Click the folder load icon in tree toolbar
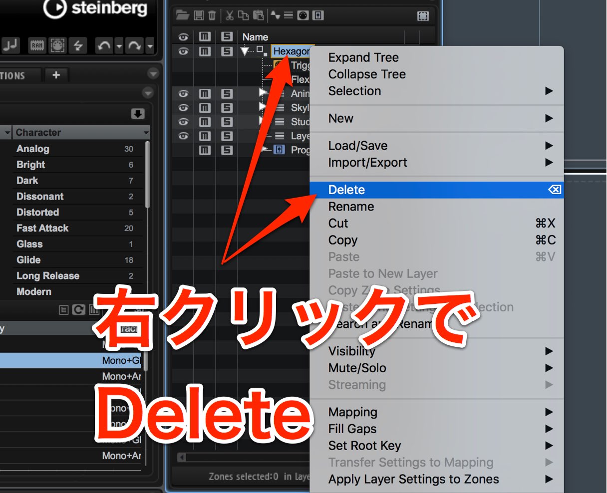The height and width of the screenshot is (493, 607). coord(183,15)
